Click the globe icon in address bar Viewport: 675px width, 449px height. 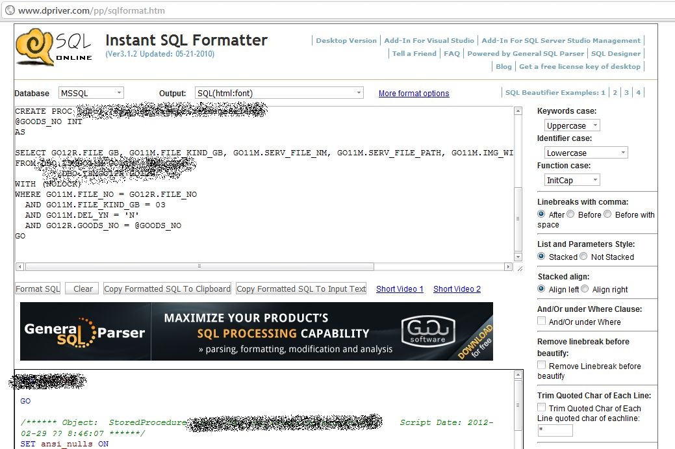[x=10, y=10]
